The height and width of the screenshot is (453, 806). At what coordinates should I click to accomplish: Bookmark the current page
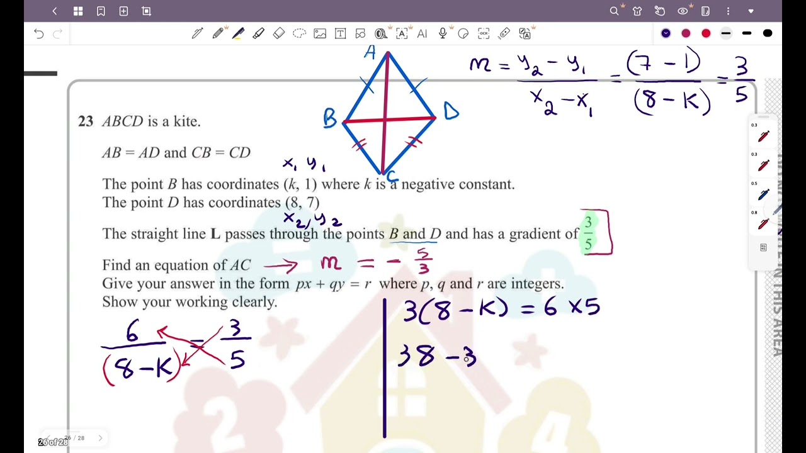click(x=101, y=11)
